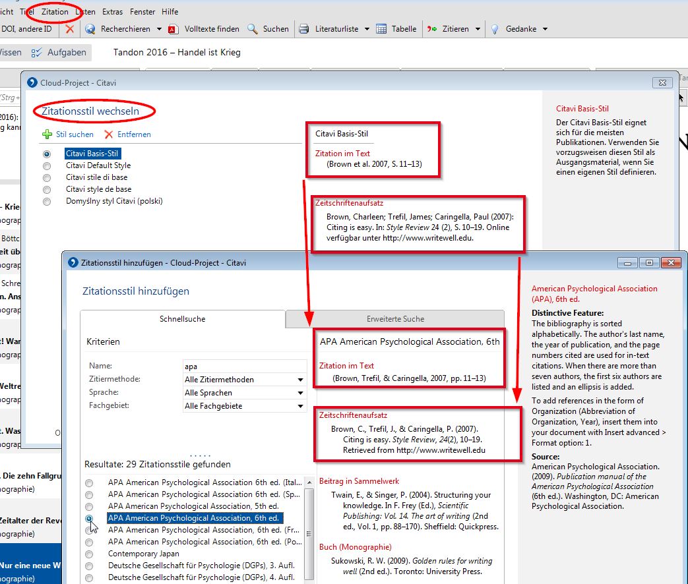Click the APA 5th ed. list entry

pos(193,506)
